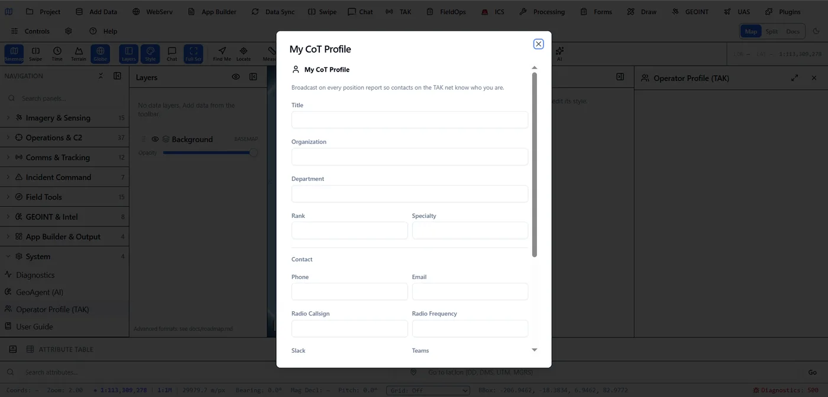This screenshot has width=828, height=397.
Task: Open the Draw menu
Action: (x=642, y=12)
